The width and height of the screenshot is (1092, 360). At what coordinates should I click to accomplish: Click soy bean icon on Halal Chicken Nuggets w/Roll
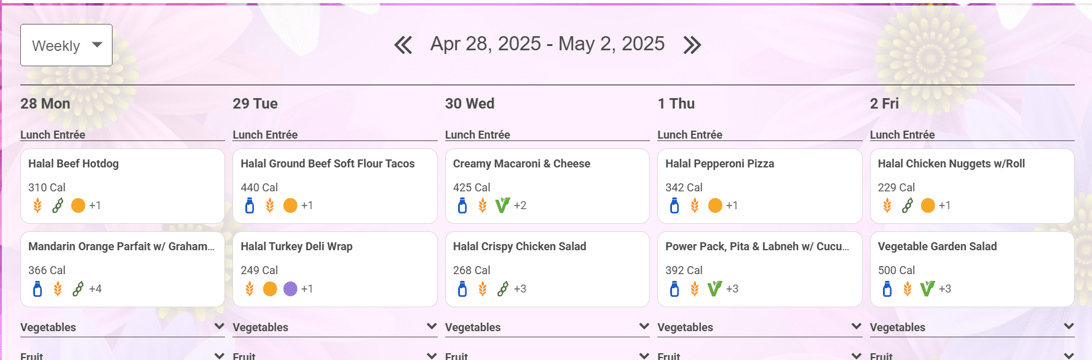[x=908, y=205]
